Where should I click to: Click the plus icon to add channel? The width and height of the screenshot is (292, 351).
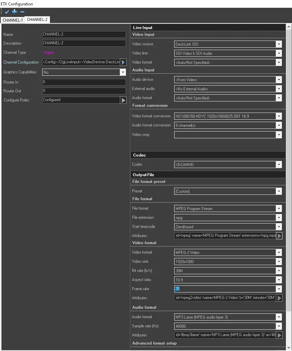[15, 12]
